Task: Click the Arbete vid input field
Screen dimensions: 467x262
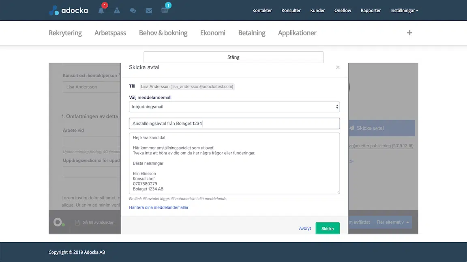Action: click(x=92, y=142)
